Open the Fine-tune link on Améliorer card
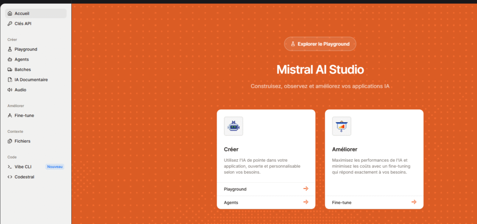This screenshot has height=224, width=477. [x=374, y=203]
